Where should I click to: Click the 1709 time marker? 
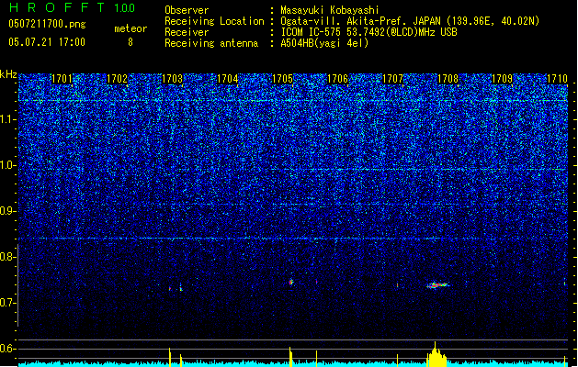click(503, 79)
